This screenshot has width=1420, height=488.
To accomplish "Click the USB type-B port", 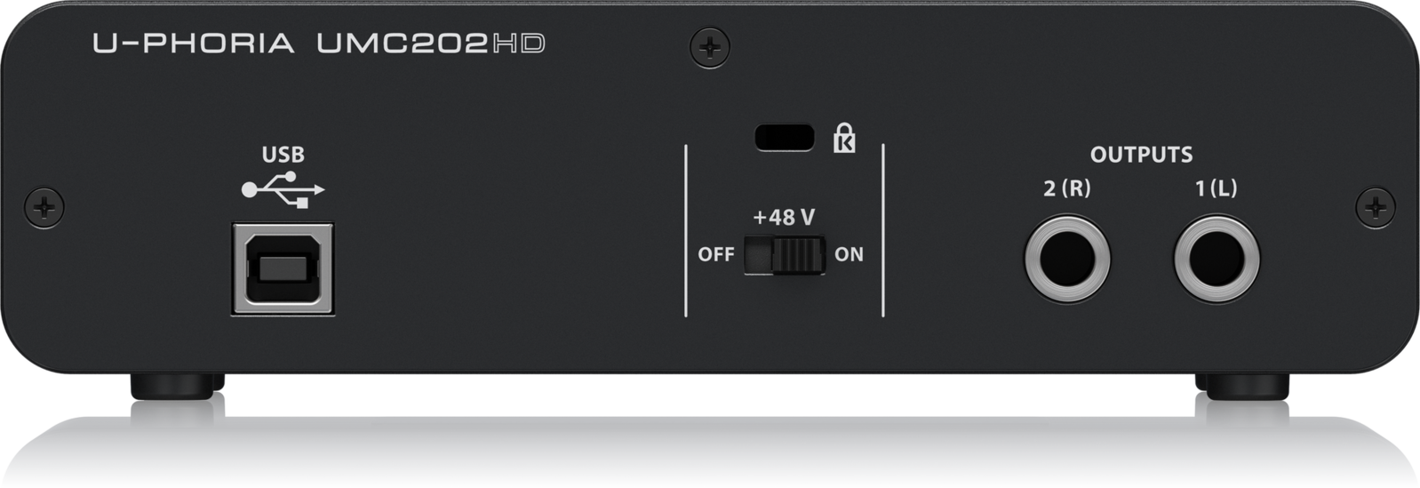I will coord(283,268).
